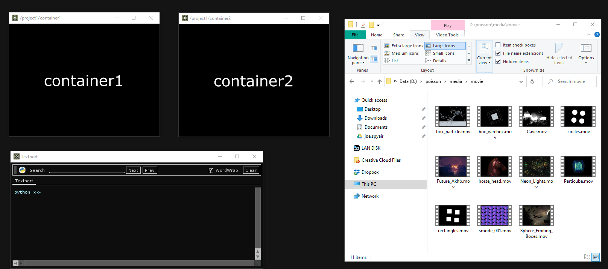This screenshot has width=608, height=269.
Task: Uncheck File name extensions
Action: coord(498,53)
